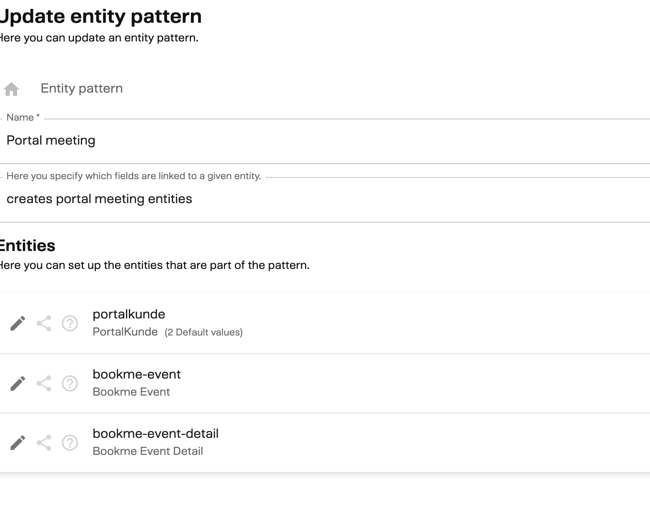Click the Bookme Event Detail subtitle
650x528 pixels.
148,451
